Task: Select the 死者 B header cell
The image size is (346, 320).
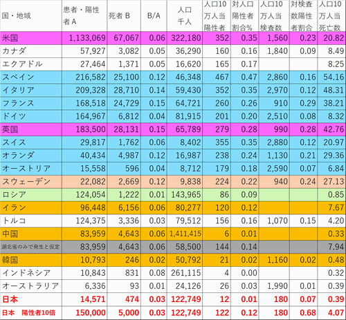Action: [x=124, y=16]
